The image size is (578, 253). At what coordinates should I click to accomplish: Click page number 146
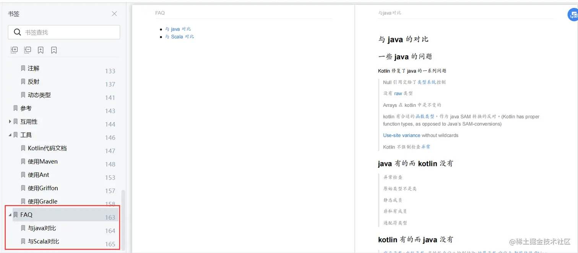coord(110,138)
